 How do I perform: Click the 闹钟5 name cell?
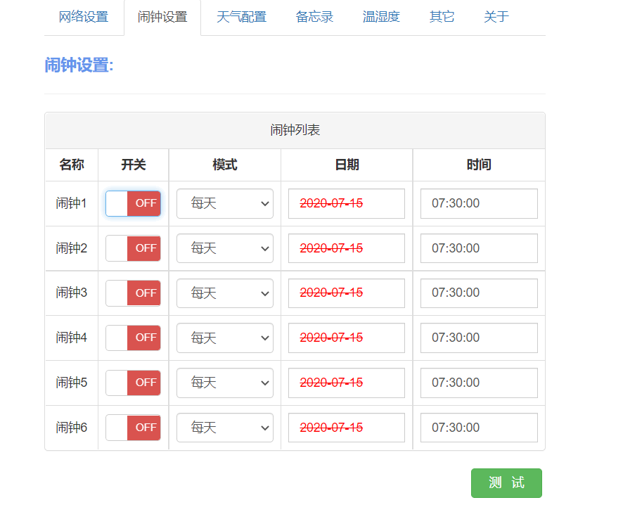(72, 383)
